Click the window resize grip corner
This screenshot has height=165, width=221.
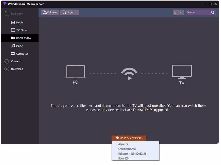click(x=218, y=143)
